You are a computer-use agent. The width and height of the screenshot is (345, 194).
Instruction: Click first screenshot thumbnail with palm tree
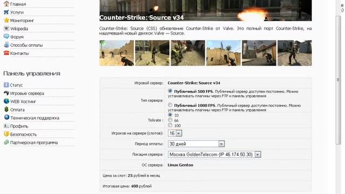116,53
